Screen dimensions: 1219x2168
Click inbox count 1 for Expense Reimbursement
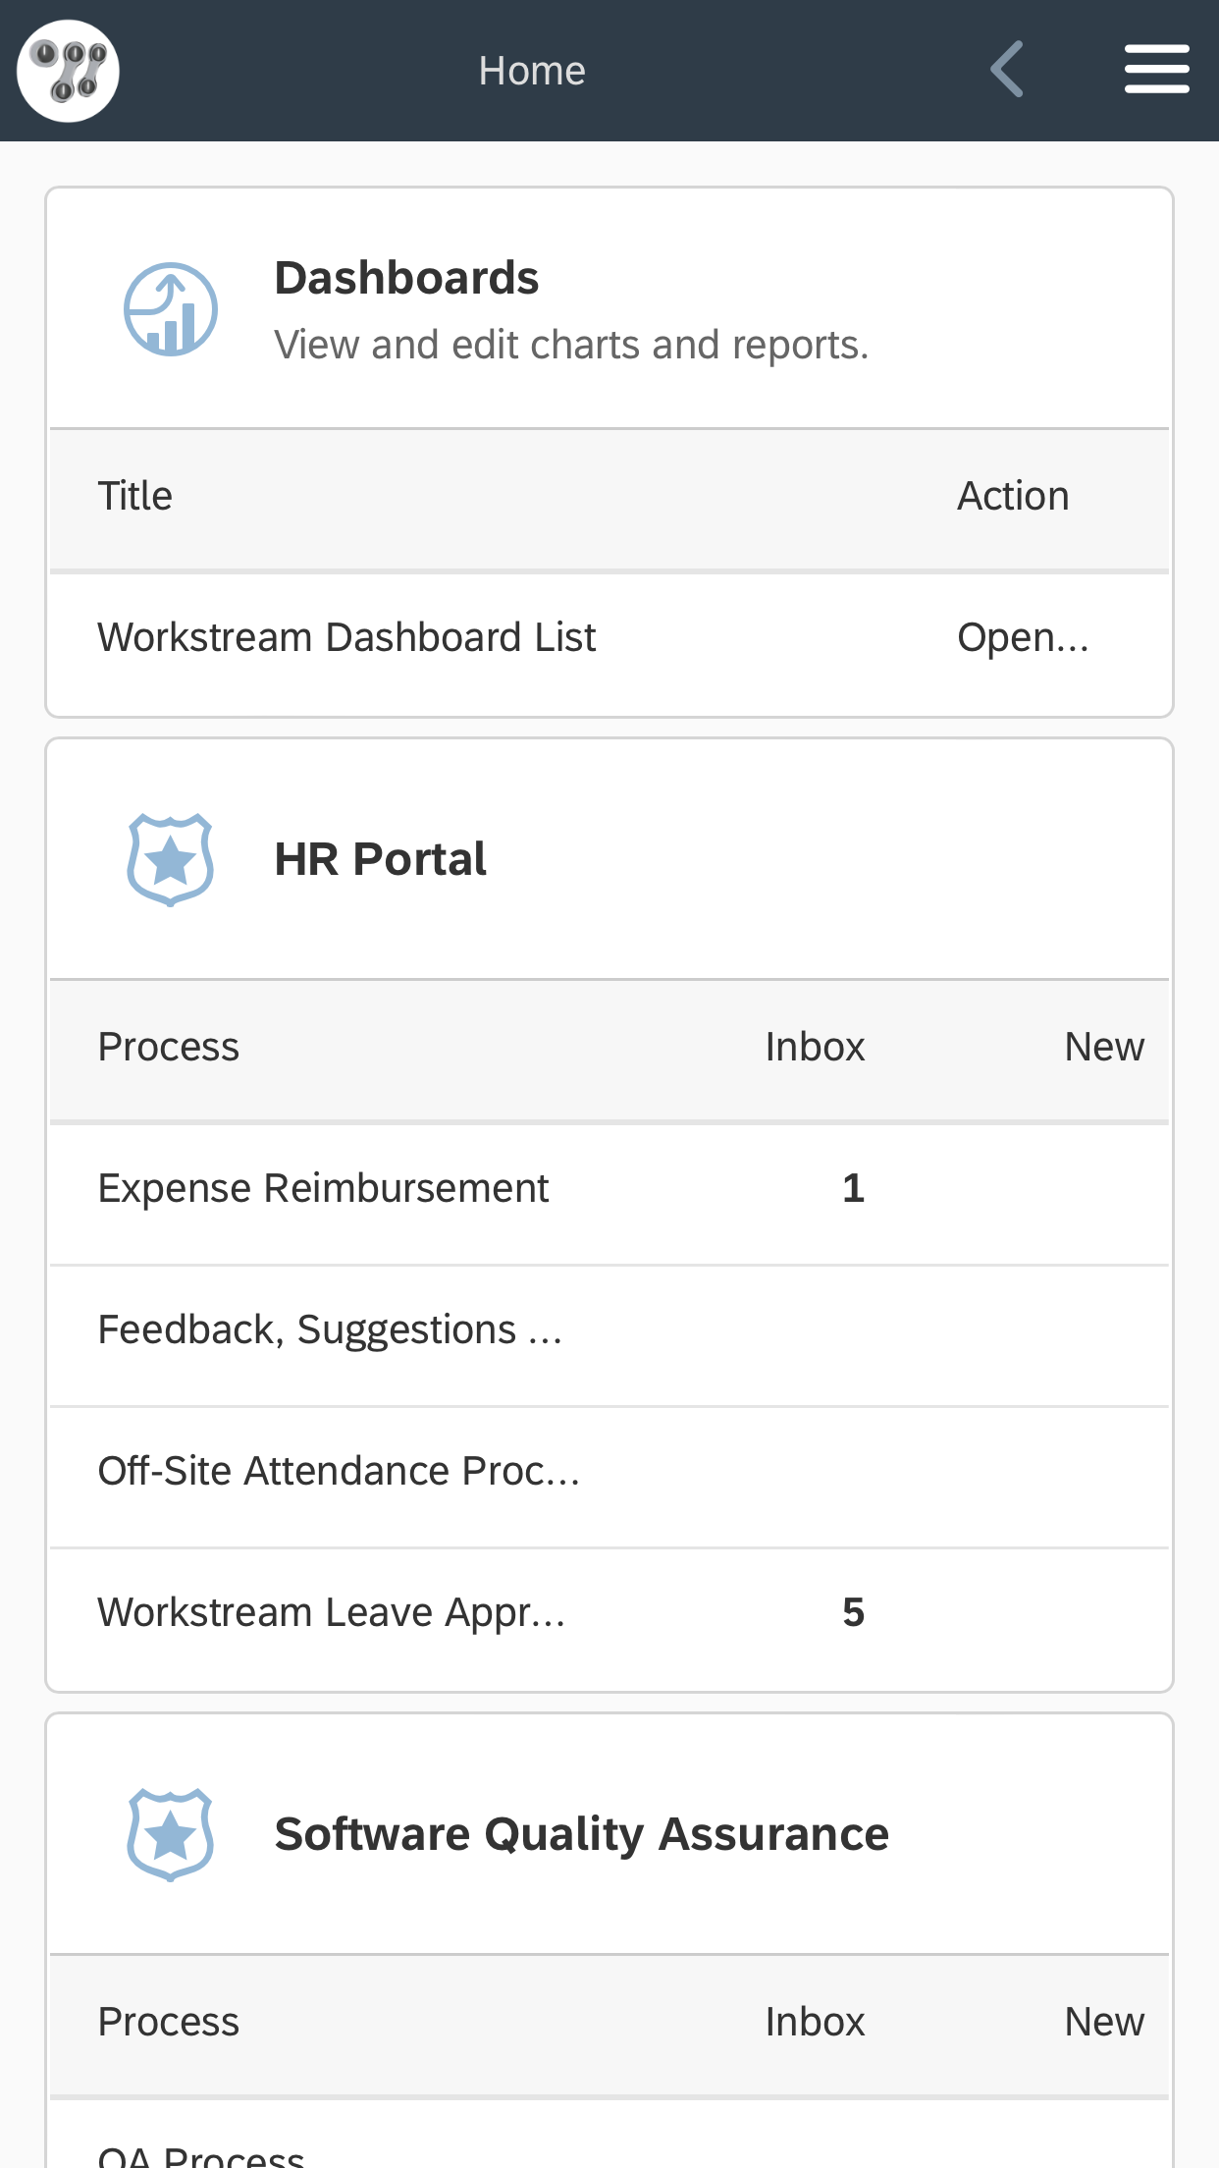click(x=853, y=1188)
